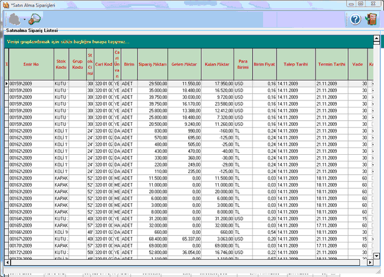384x277 pixels.
Task: Click the 830,00 order quantity cell
Action: tap(153, 131)
